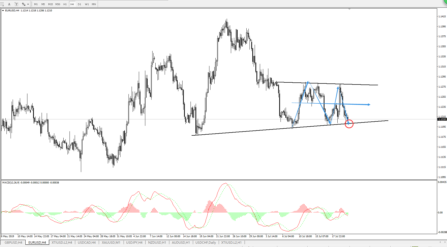Viewport: 447px width, 247px height.
Task: Select the Arrows objects tool
Action: [x=24, y=4]
